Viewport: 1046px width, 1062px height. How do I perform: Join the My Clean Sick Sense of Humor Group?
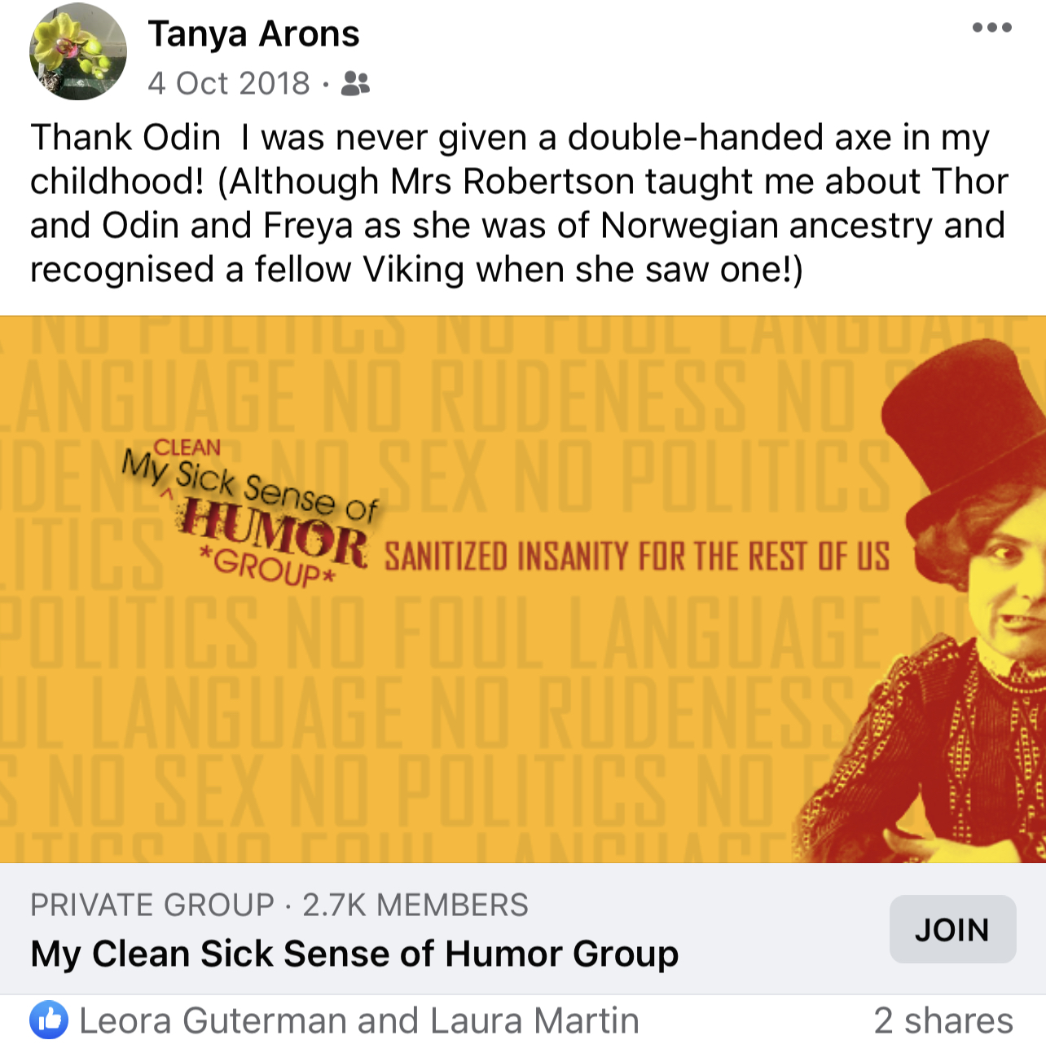(952, 929)
